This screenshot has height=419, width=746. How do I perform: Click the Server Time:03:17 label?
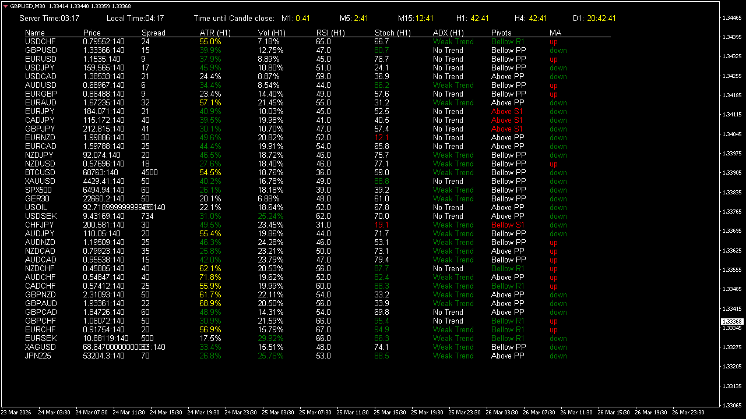pos(48,18)
